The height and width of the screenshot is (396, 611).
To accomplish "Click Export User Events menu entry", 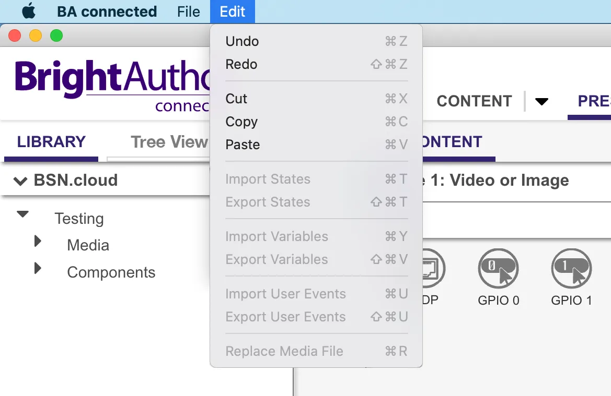I will coord(316,317).
